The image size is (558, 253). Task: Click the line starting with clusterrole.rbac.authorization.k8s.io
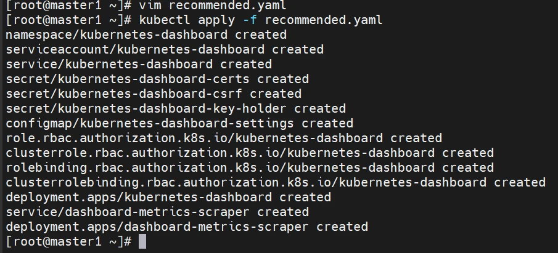250,153
